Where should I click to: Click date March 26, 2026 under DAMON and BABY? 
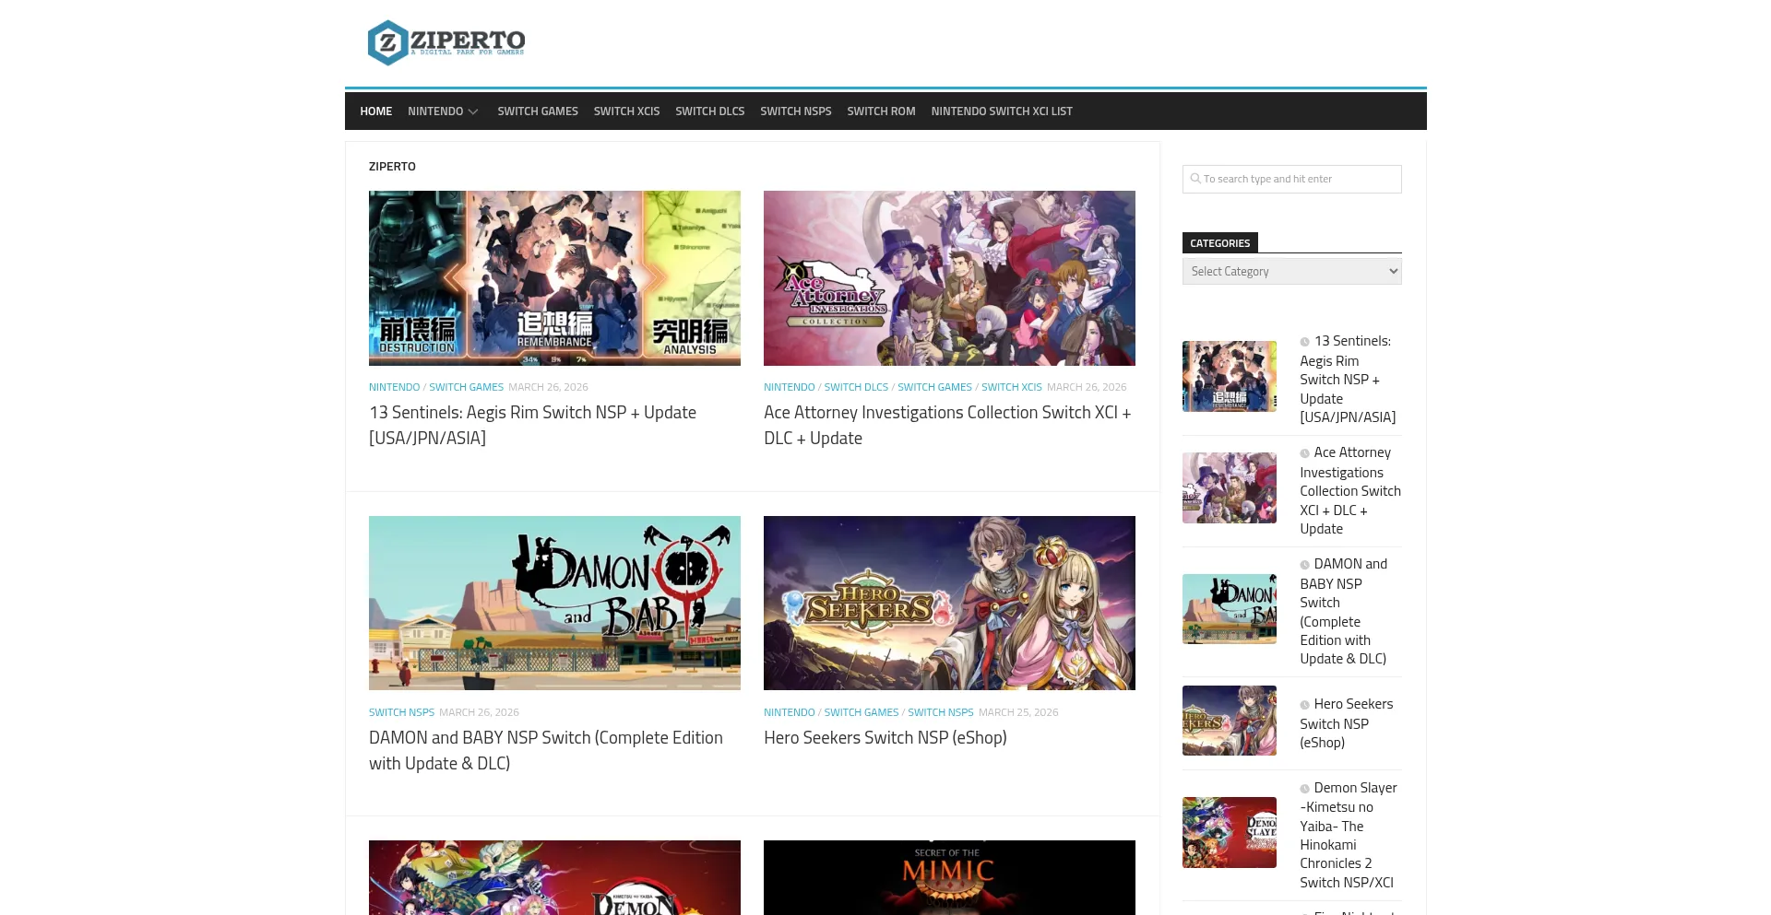(x=479, y=712)
